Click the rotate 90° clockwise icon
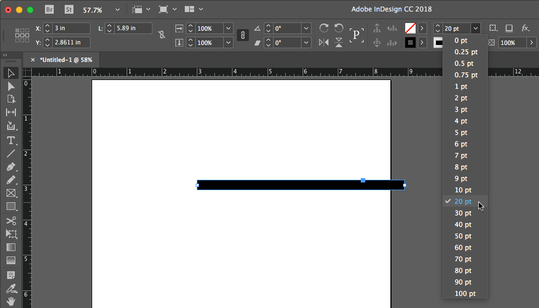Screen dimensions: 539x308 324,28
